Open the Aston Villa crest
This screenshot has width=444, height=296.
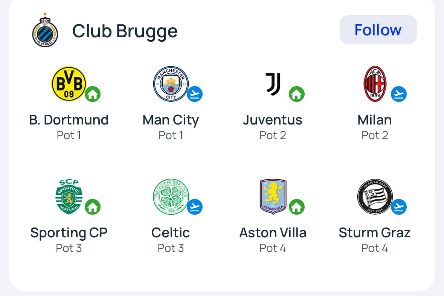tap(273, 197)
